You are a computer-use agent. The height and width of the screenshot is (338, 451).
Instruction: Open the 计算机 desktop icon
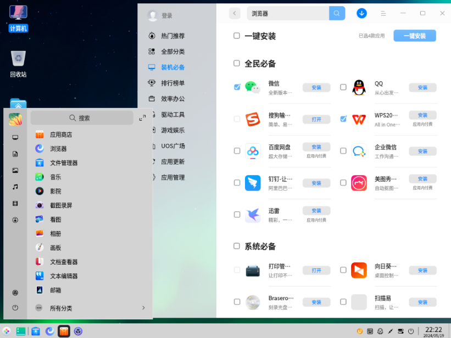coord(18,19)
